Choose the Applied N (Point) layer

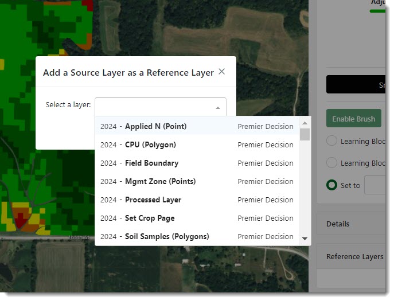coord(196,126)
